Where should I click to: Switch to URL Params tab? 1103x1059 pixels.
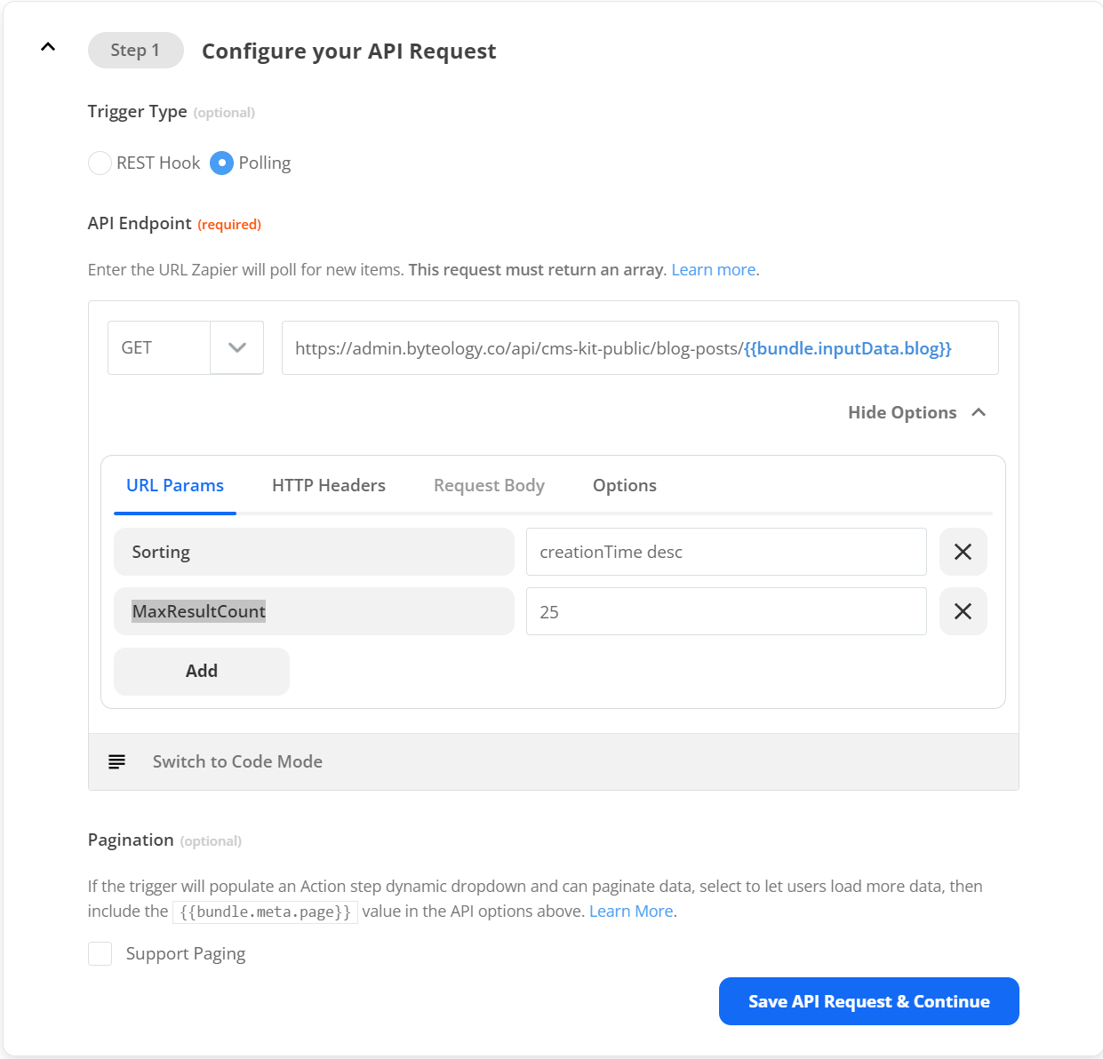[x=175, y=486]
